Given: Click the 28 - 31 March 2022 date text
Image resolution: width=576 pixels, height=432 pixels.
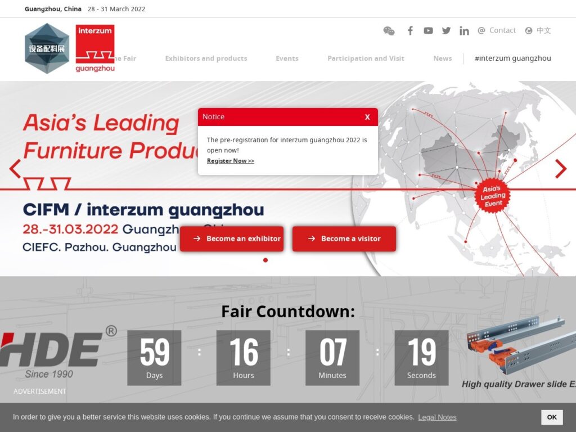Looking at the screenshot, I should pos(116,9).
